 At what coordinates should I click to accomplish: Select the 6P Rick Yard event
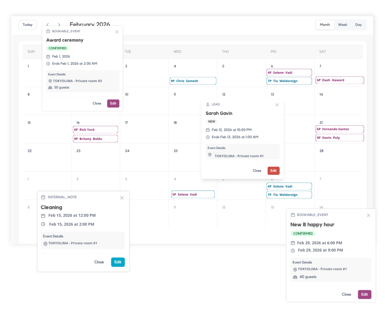click(95, 130)
